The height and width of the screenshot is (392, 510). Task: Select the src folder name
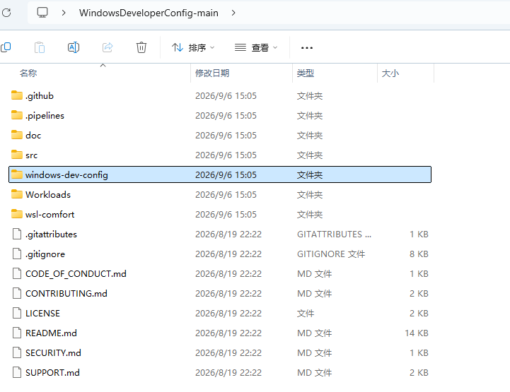point(32,155)
